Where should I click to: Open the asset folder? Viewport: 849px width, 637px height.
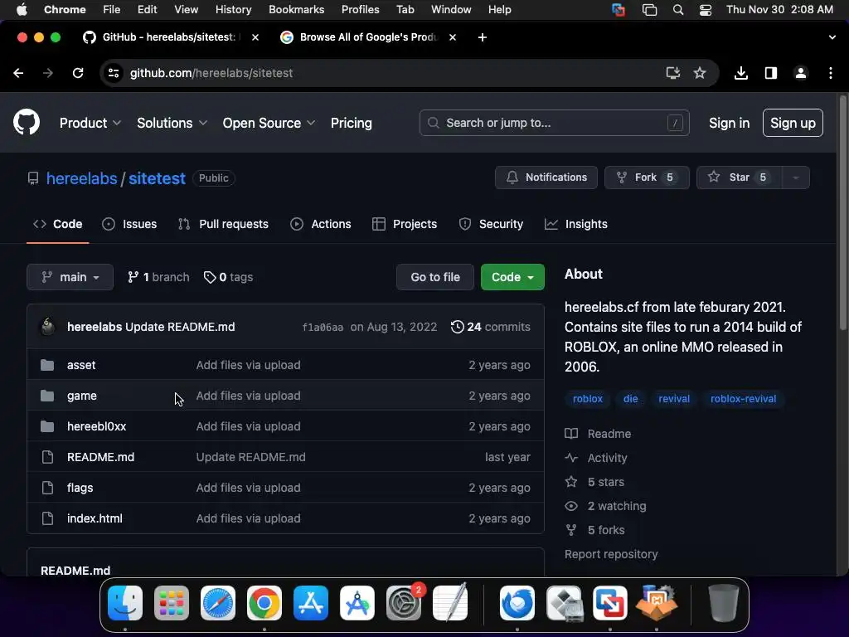81,365
